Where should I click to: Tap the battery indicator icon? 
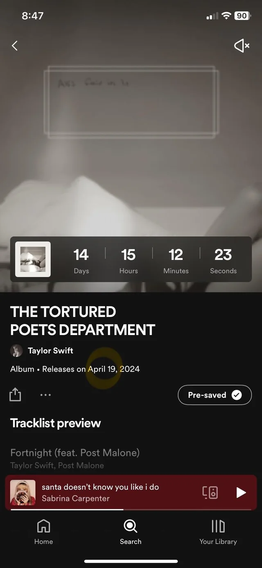tap(242, 16)
